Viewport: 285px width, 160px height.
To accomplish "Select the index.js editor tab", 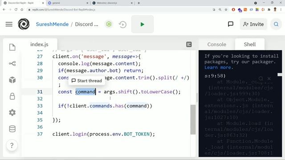I will click(x=39, y=44).
